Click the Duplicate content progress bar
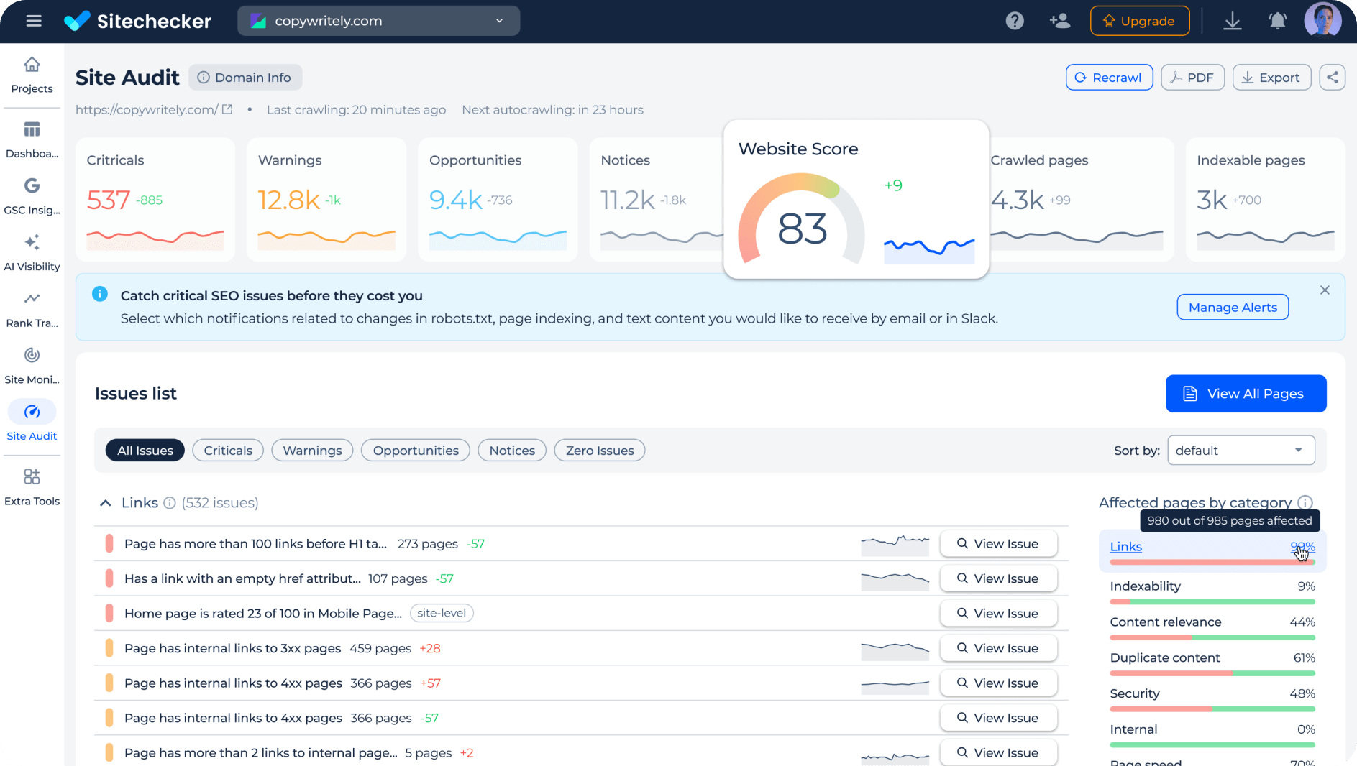This screenshot has width=1357, height=766. click(x=1212, y=673)
